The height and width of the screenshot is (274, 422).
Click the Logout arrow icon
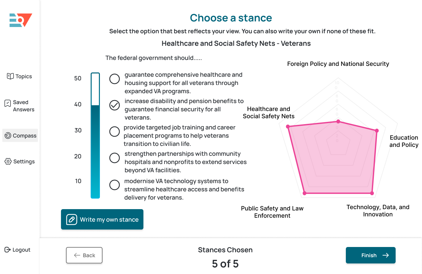tap(8, 250)
